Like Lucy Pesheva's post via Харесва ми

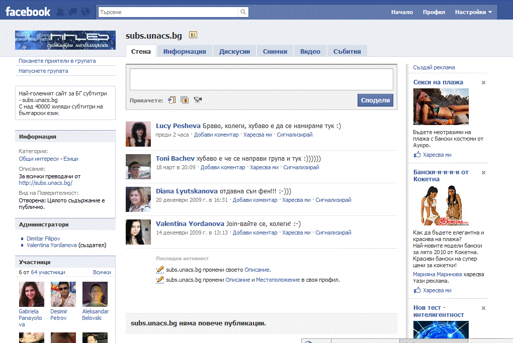pyautogui.click(x=258, y=135)
